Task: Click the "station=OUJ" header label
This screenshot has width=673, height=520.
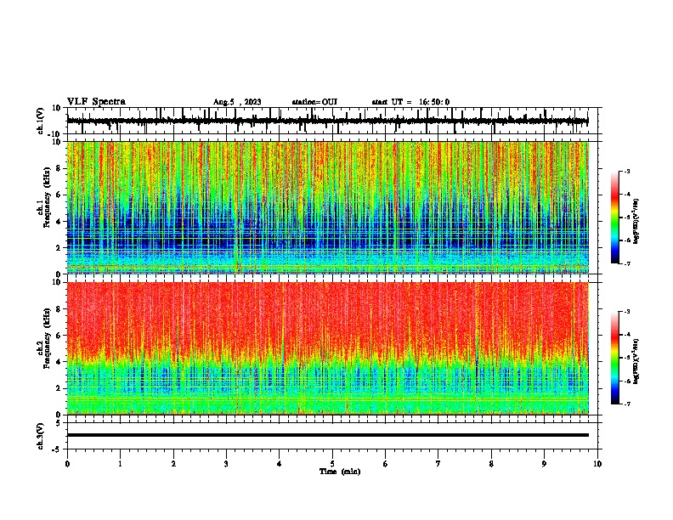Action: [x=314, y=102]
